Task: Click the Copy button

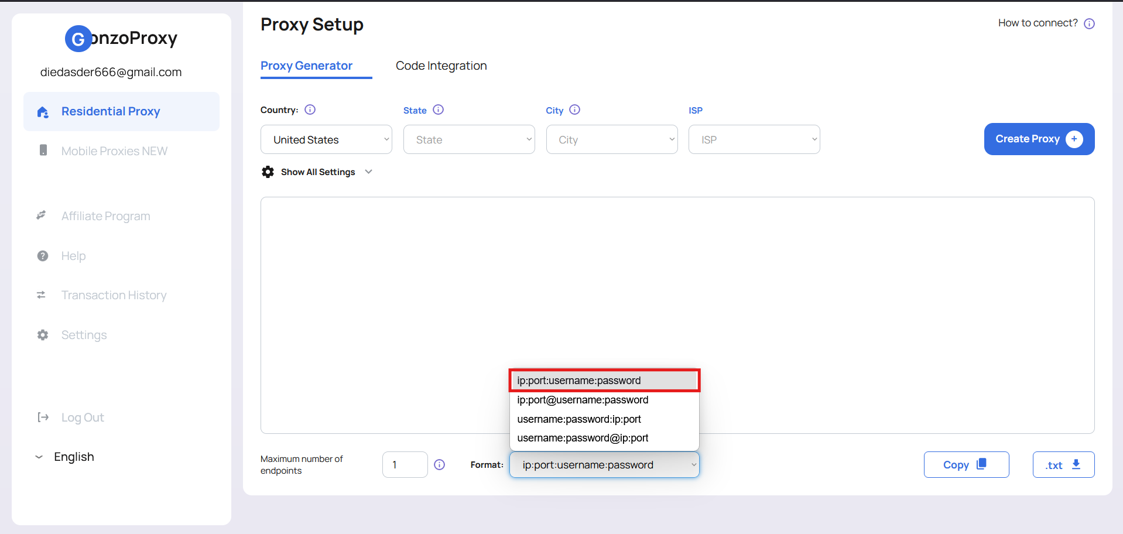Action: pos(966,464)
